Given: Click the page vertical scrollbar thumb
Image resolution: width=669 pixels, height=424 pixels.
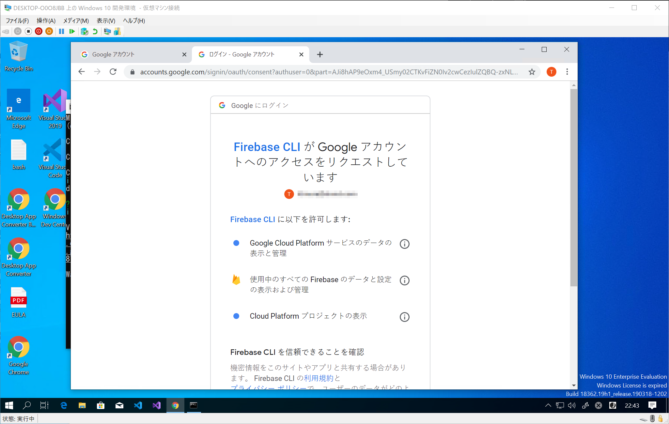Looking at the screenshot, I should [574, 188].
